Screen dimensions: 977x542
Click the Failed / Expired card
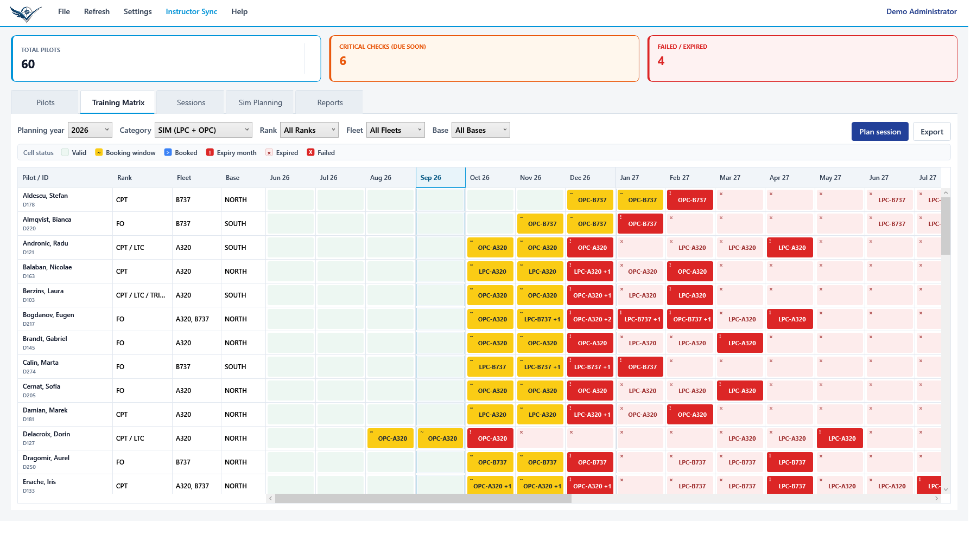[x=802, y=59]
